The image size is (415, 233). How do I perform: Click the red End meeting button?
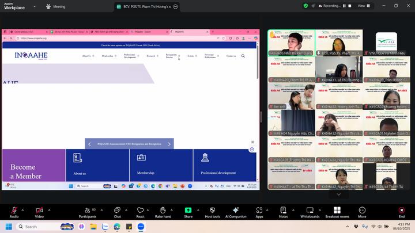pos(402,211)
